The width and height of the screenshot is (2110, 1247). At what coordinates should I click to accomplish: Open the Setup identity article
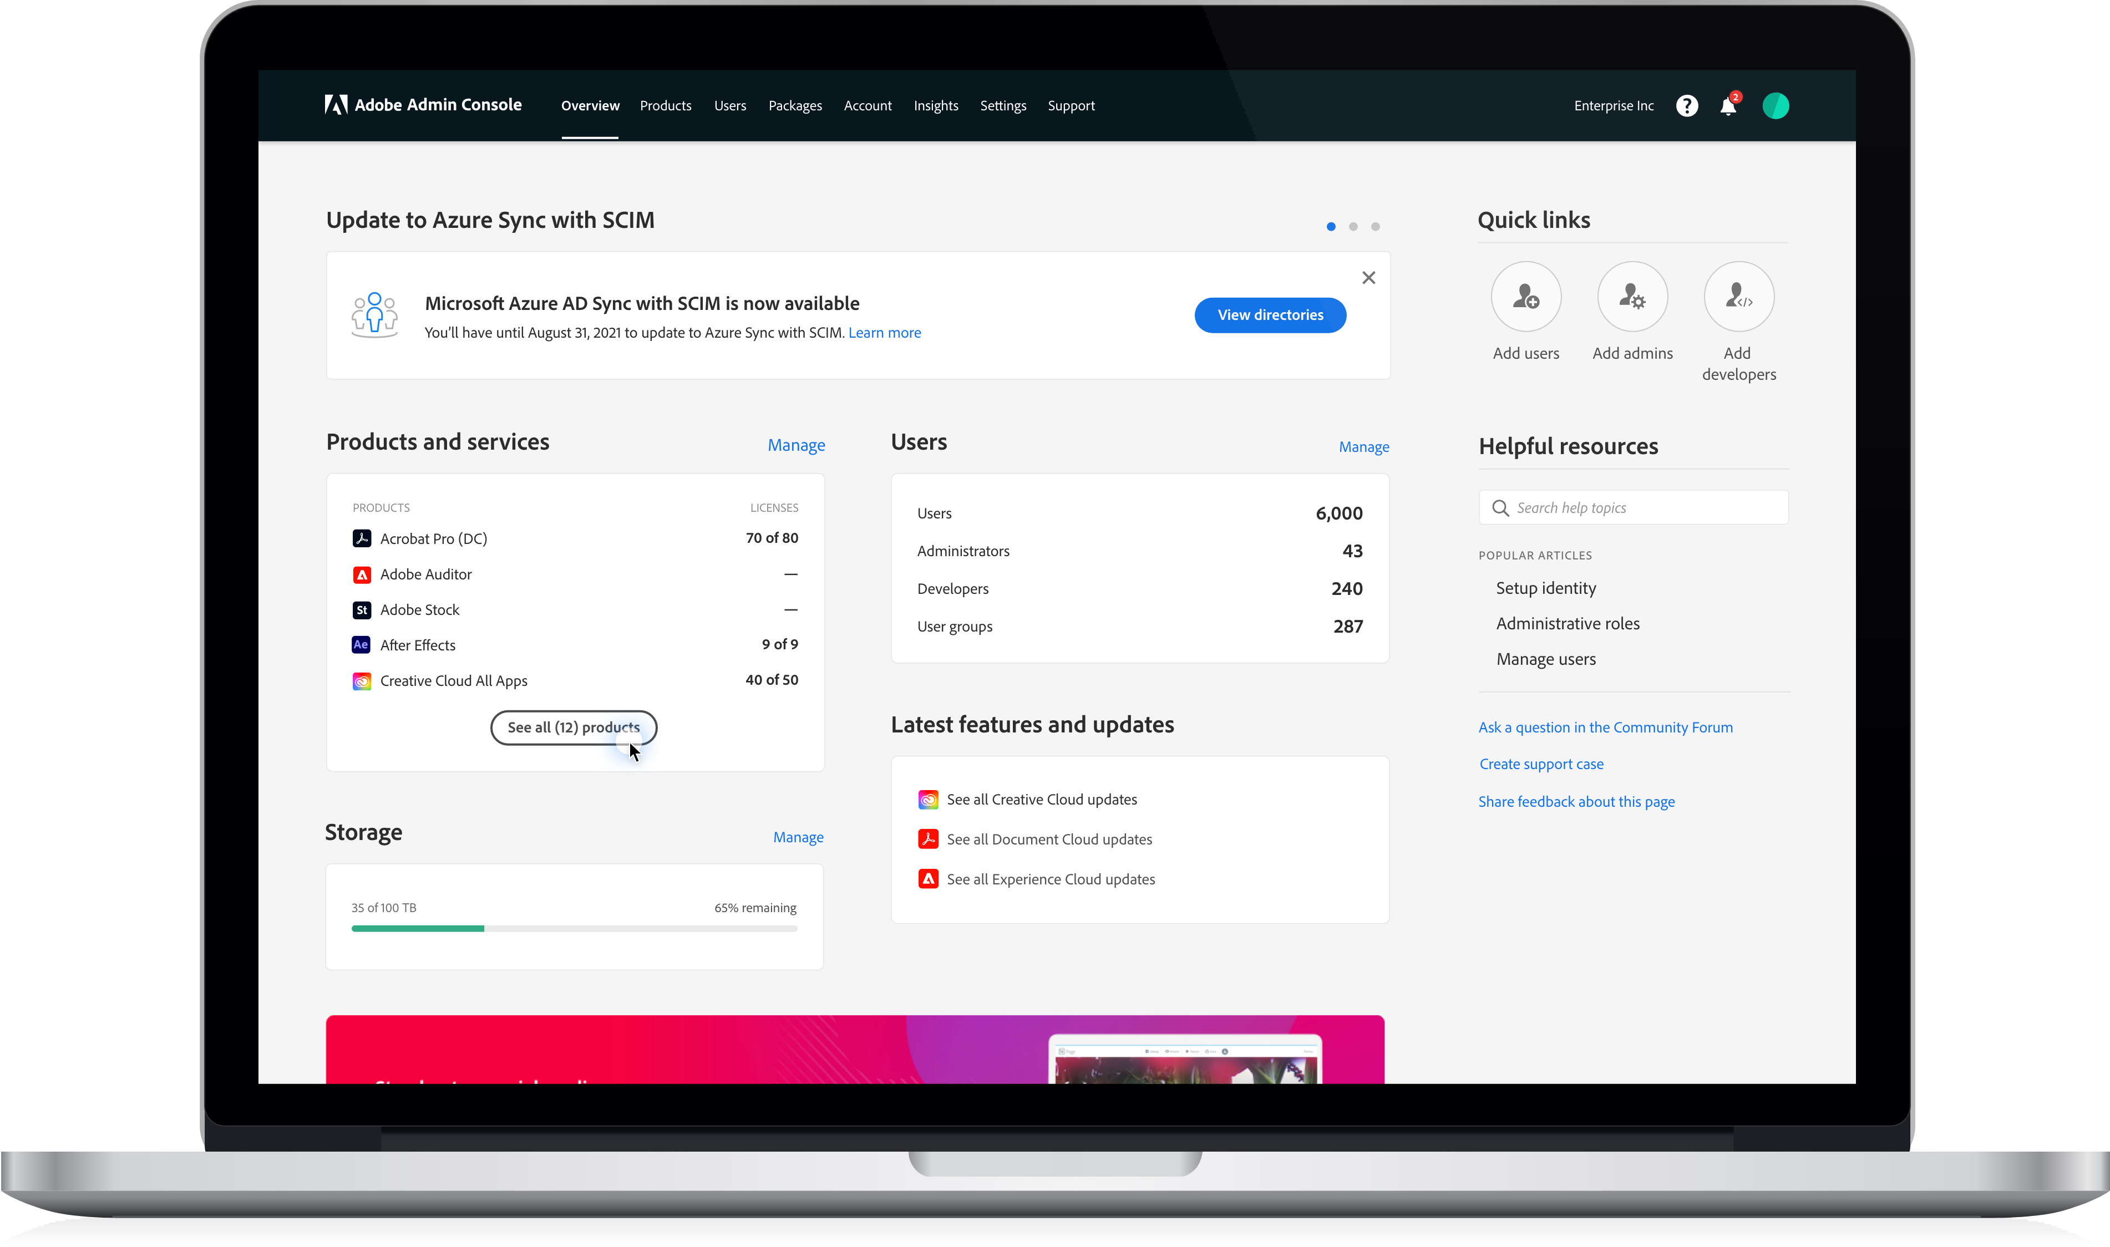1546,588
